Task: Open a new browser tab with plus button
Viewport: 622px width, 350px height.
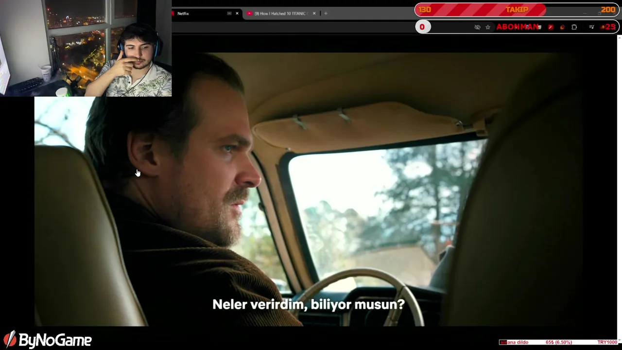Action: click(326, 14)
